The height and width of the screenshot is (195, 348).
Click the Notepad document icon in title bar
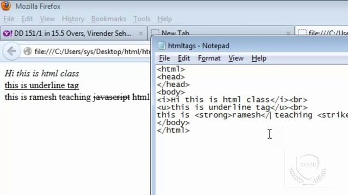click(x=161, y=45)
